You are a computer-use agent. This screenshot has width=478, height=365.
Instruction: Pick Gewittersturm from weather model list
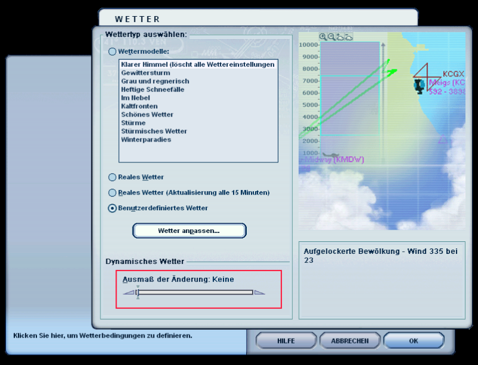tap(145, 73)
